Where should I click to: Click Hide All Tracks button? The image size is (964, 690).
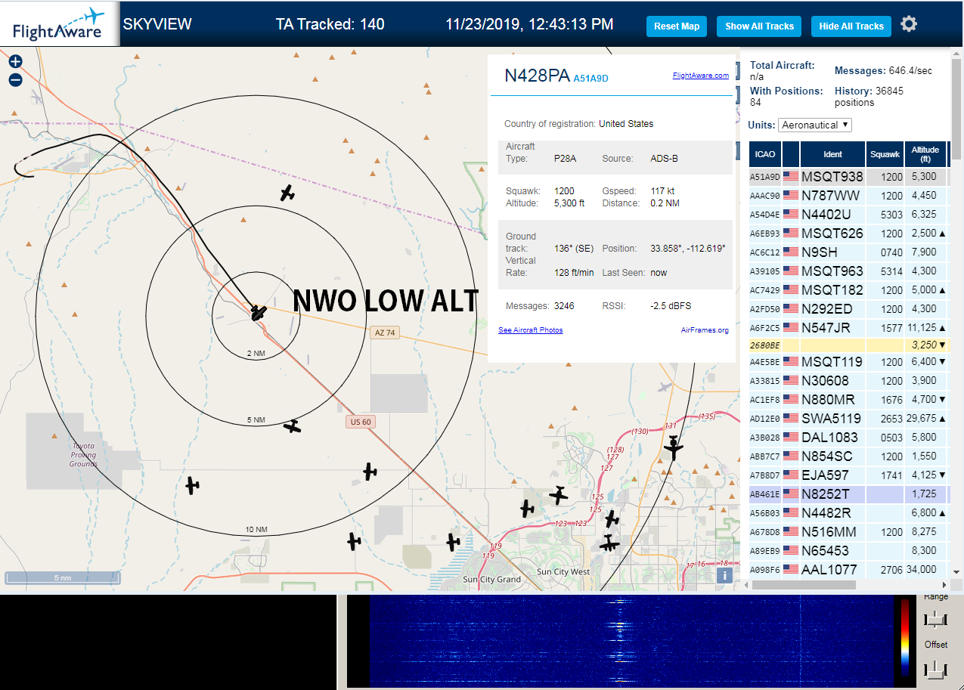point(851,26)
